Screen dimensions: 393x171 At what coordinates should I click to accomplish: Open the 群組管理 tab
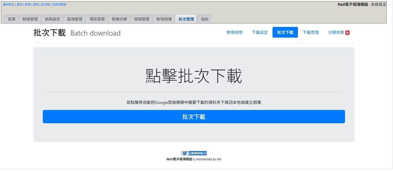click(x=30, y=19)
